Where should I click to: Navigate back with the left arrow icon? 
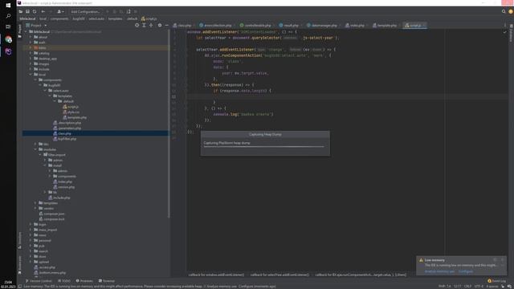[43, 11]
